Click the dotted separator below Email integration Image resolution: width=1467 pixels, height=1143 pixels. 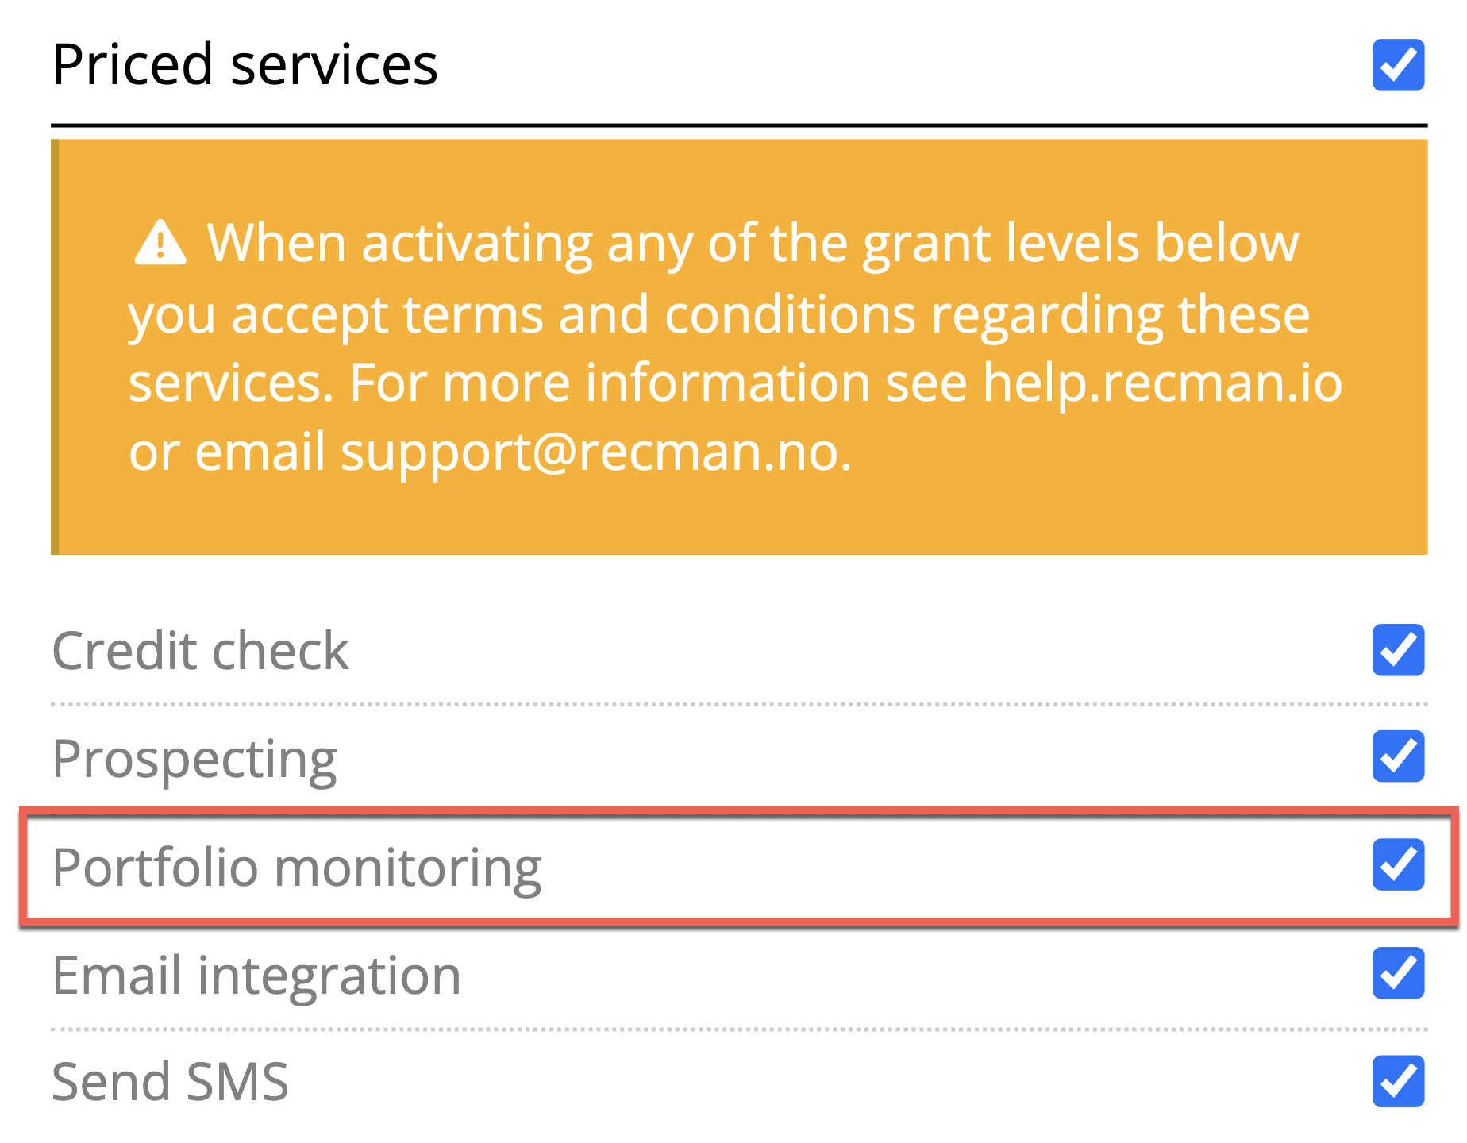738,1029
